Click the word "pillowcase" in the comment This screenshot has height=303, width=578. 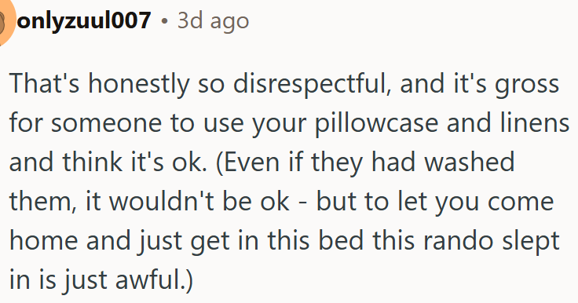[x=376, y=123]
